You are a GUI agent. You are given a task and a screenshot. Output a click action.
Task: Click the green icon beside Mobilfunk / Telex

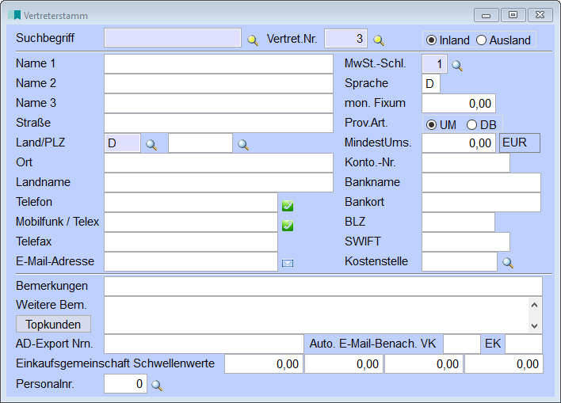pyautogui.click(x=288, y=226)
